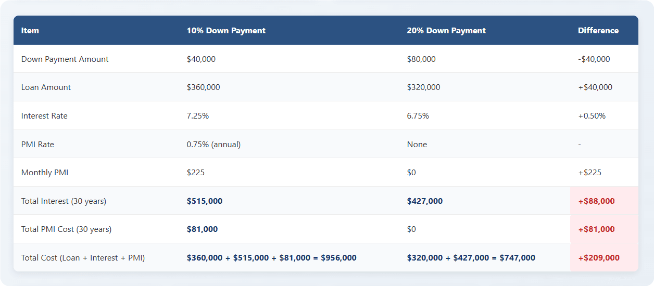The image size is (654, 286).
Task: Click the highlighted +$209,000 total difference
Action: pos(599,258)
